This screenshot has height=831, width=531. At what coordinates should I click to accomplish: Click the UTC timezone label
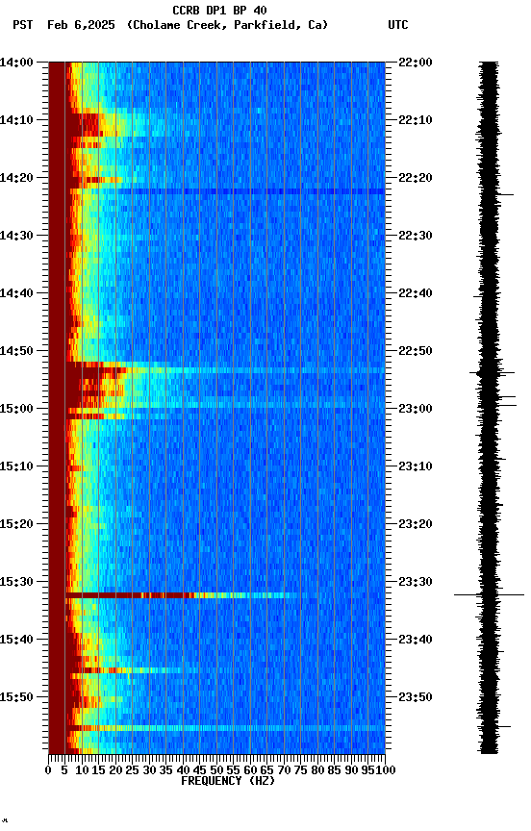pos(398,25)
